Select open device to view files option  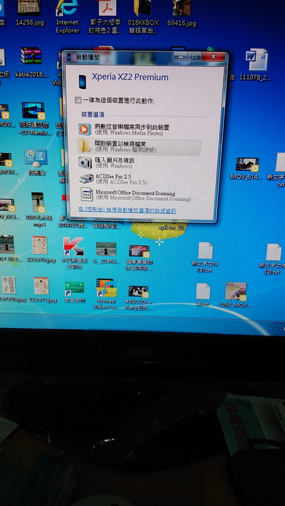pos(139,146)
